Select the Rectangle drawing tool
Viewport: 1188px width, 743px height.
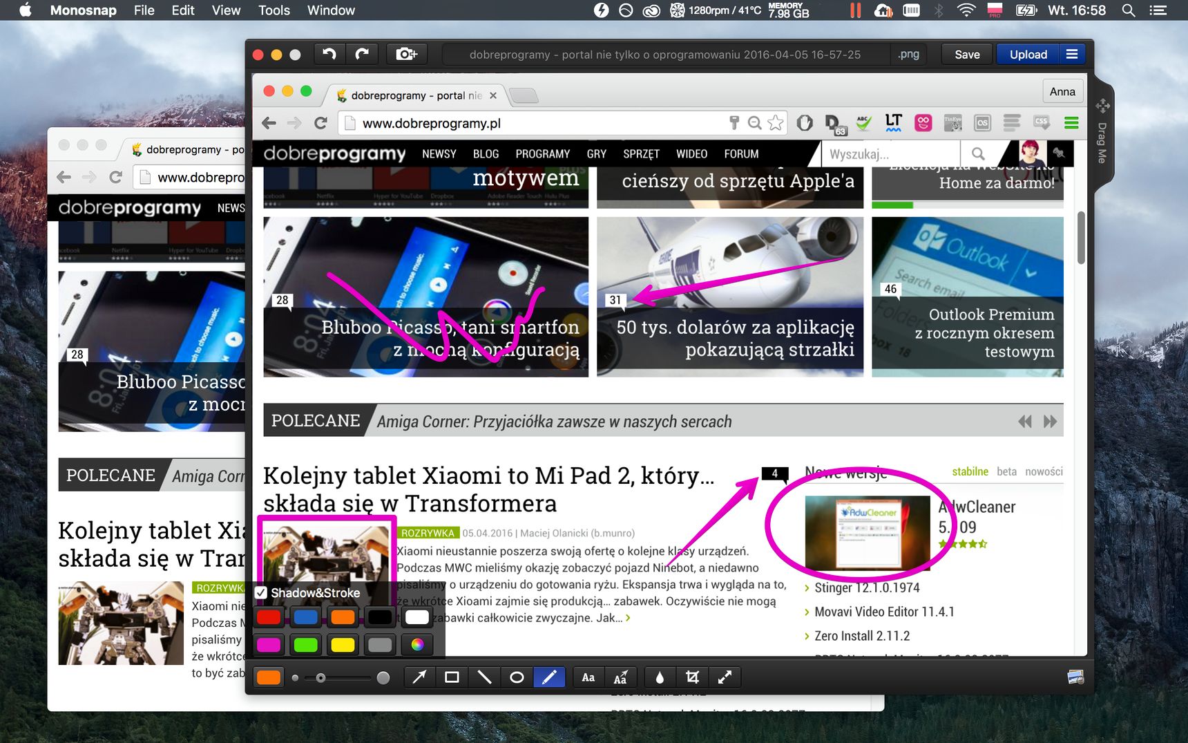pyautogui.click(x=452, y=677)
